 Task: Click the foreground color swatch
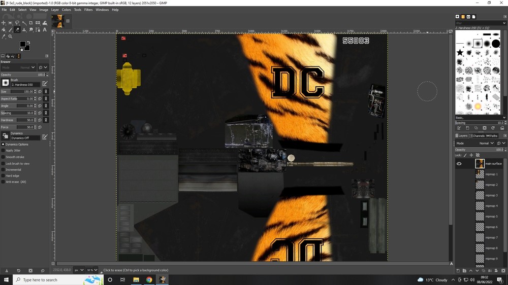click(23, 44)
